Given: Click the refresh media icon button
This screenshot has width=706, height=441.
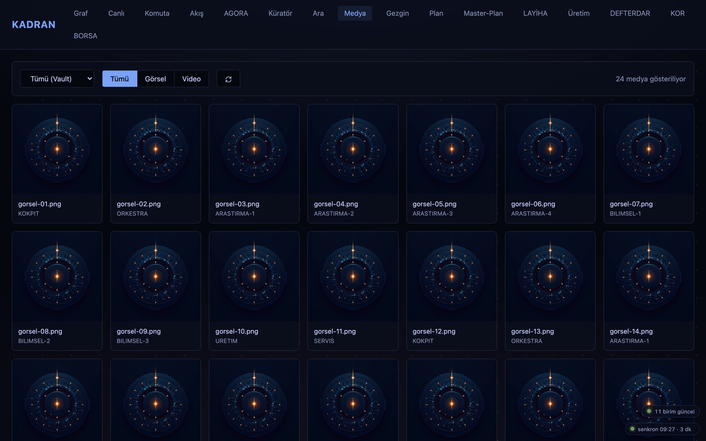Looking at the screenshot, I should tap(228, 79).
